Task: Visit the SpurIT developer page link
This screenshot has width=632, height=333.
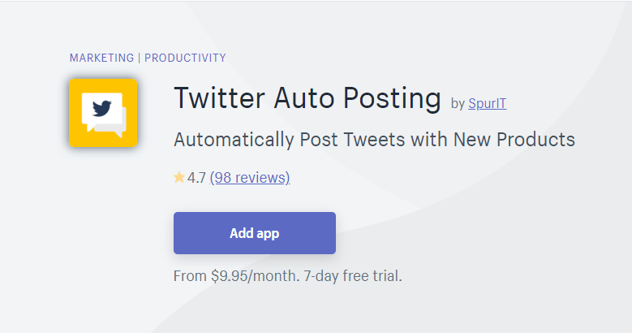Action: (487, 104)
